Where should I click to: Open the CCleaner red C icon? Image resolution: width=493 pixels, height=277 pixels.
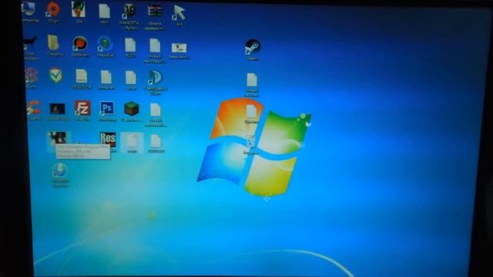33,108
